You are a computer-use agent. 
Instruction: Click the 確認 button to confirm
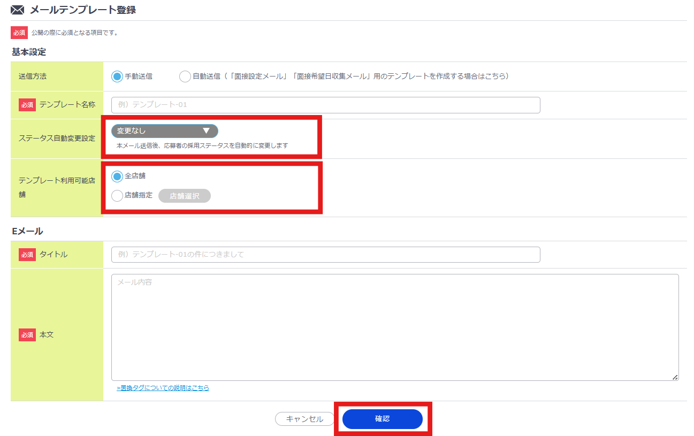[382, 419]
